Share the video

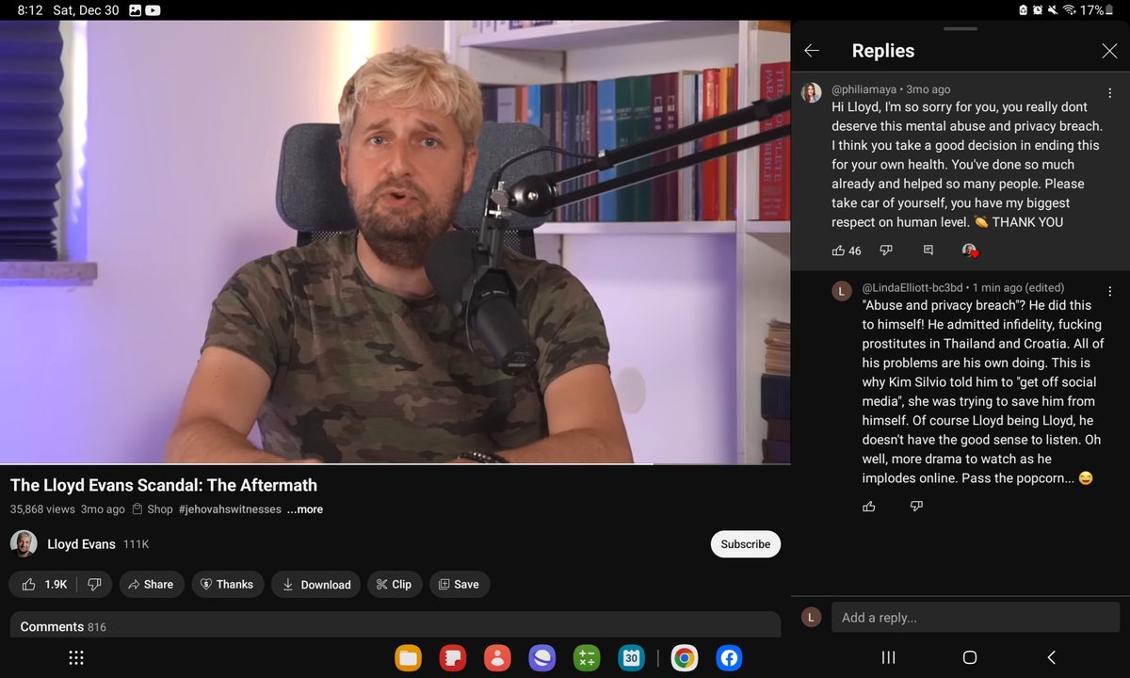tap(152, 584)
